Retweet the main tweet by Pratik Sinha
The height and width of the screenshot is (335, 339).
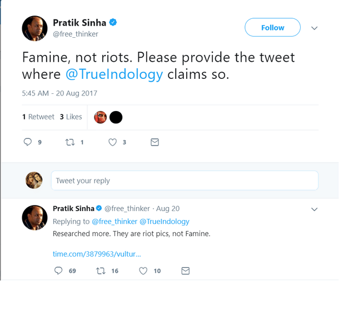click(x=70, y=142)
